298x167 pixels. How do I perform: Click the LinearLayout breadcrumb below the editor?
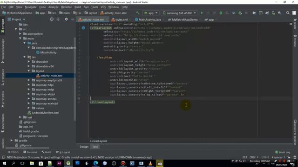pyautogui.click(x=98, y=141)
